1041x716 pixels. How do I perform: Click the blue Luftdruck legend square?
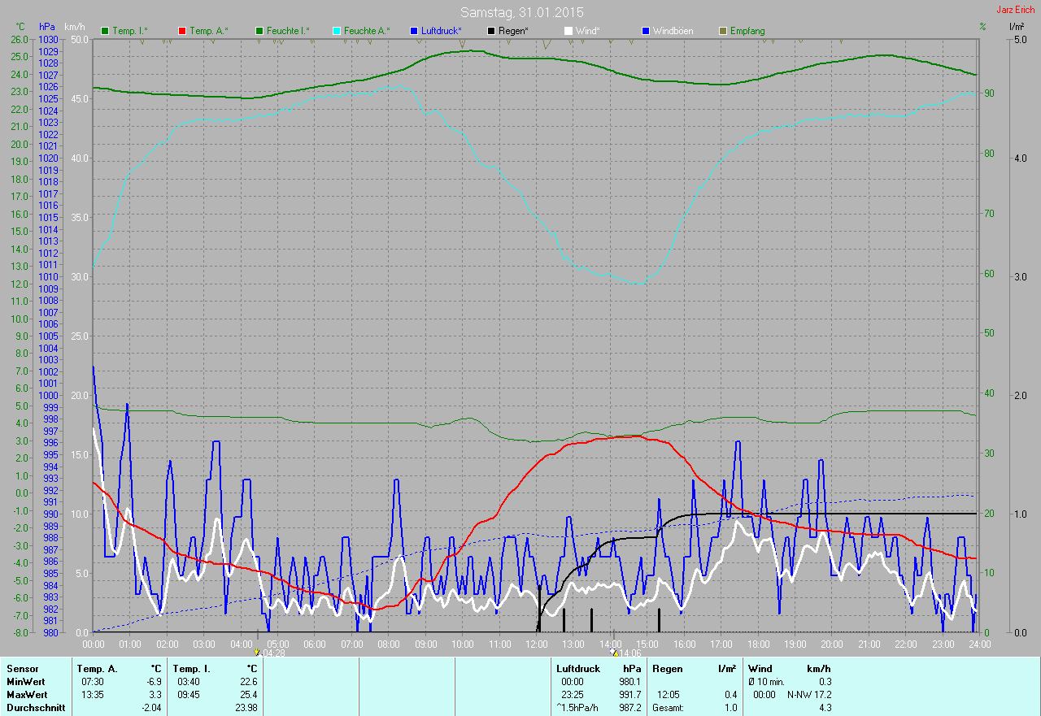pos(413,31)
